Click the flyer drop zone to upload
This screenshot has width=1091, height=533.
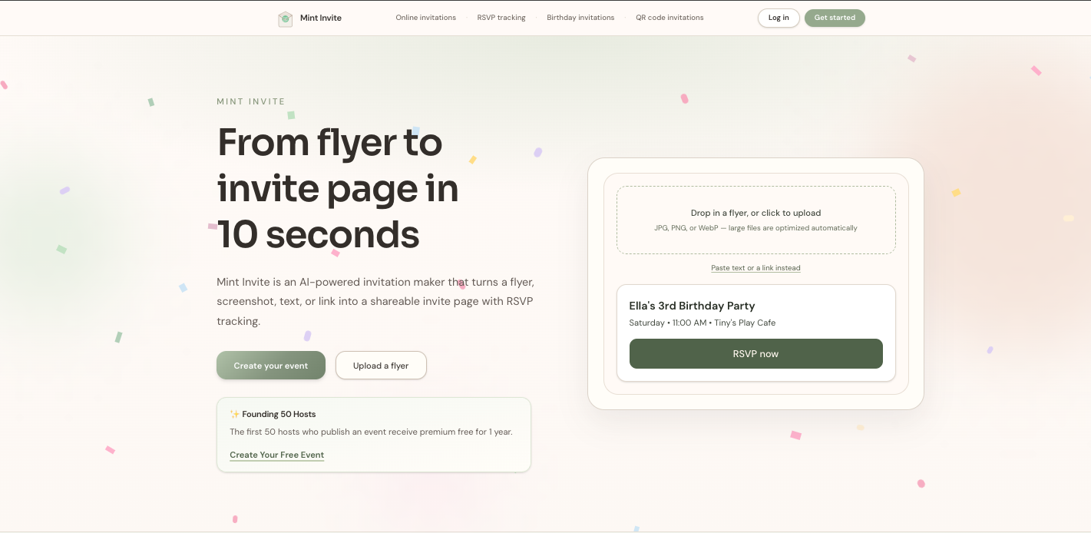pos(755,220)
